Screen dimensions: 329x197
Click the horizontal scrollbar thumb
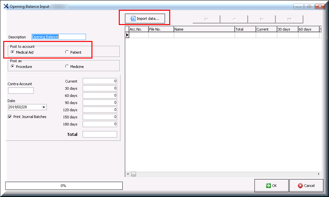[134, 174]
